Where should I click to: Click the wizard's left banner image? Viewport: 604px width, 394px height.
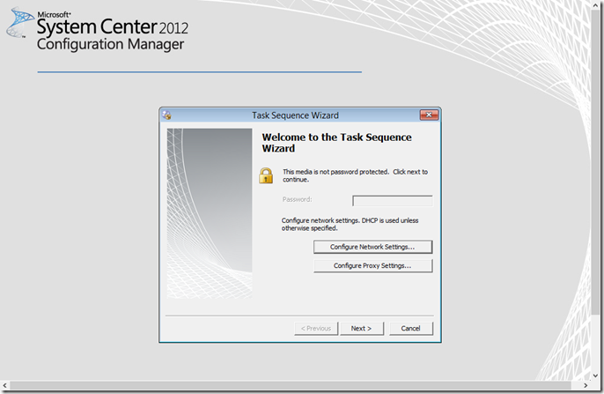pyautogui.click(x=210, y=213)
